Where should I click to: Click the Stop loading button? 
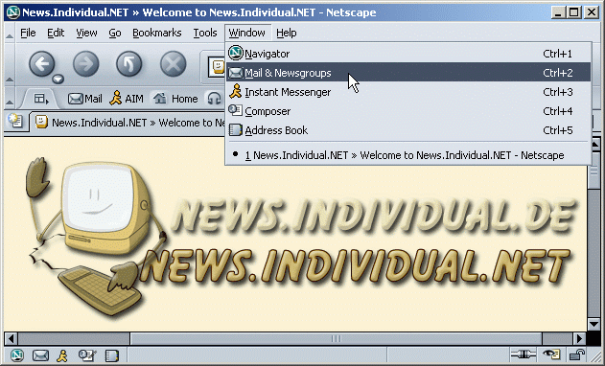(173, 63)
